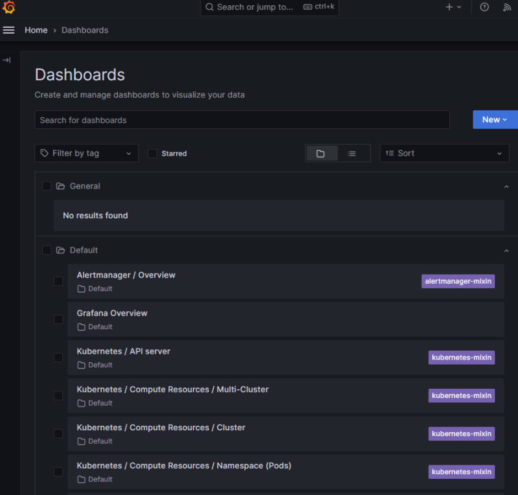Click the help question mark icon
Image resolution: width=518 pixels, height=495 pixels.
pos(484,7)
